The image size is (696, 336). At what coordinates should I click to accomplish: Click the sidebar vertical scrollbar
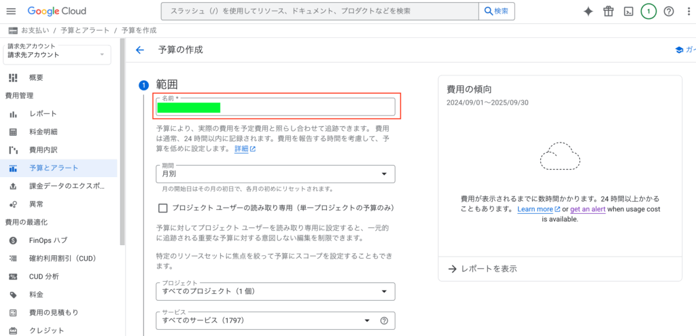(x=122, y=142)
